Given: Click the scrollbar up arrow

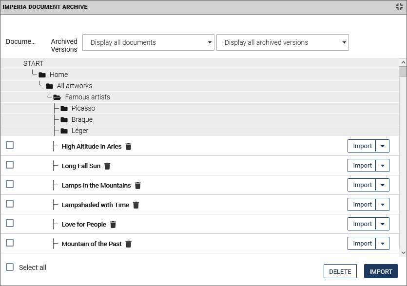Looking at the screenshot, I should (x=403, y=62).
